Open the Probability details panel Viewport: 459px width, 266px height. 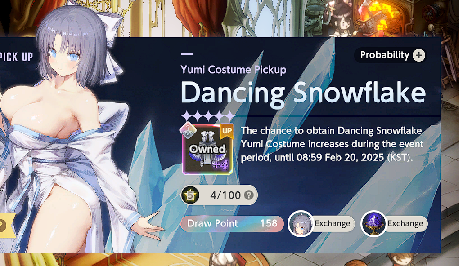click(391, 55)
